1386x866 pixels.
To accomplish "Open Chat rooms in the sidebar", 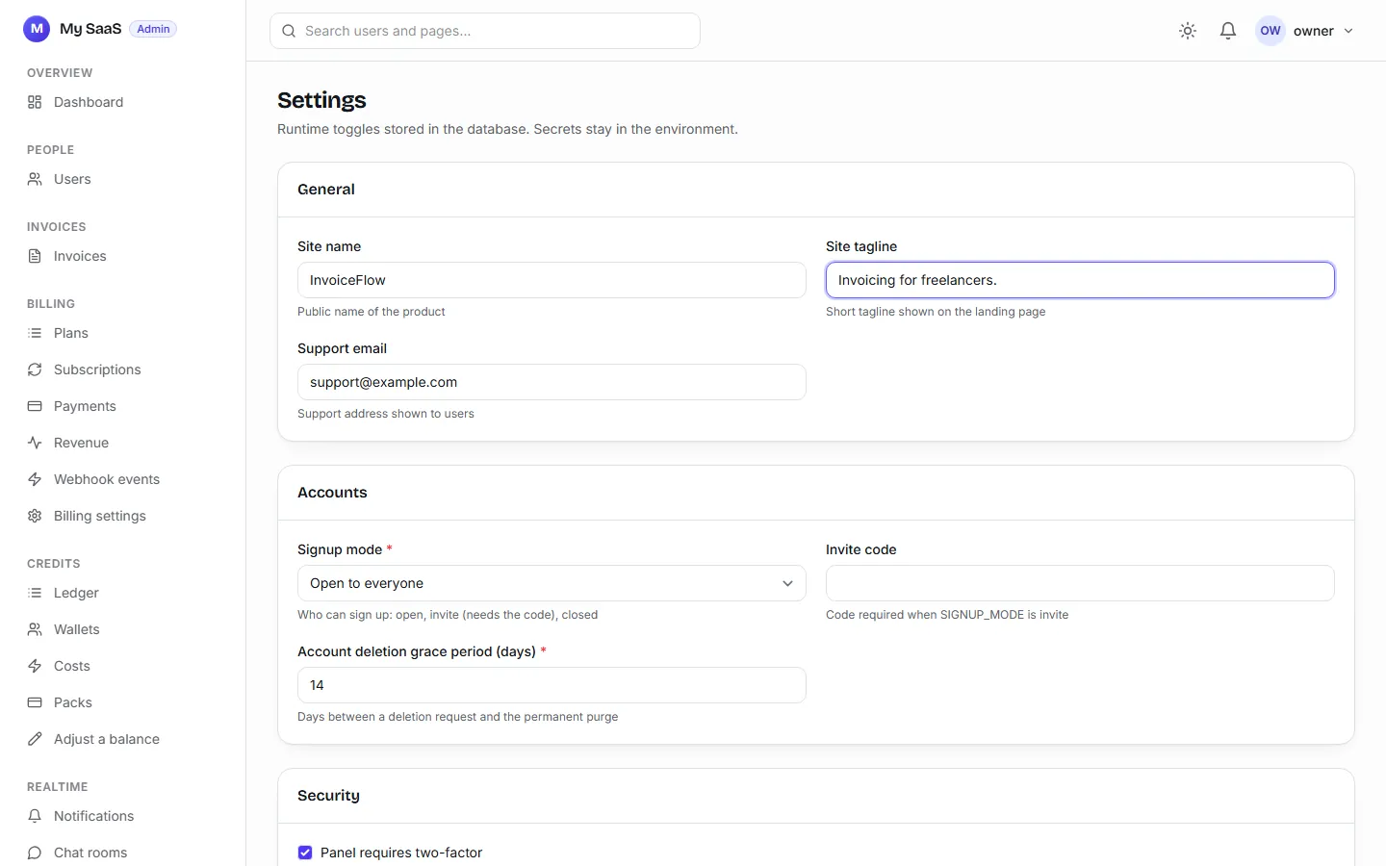I will (x=123, y=853).
